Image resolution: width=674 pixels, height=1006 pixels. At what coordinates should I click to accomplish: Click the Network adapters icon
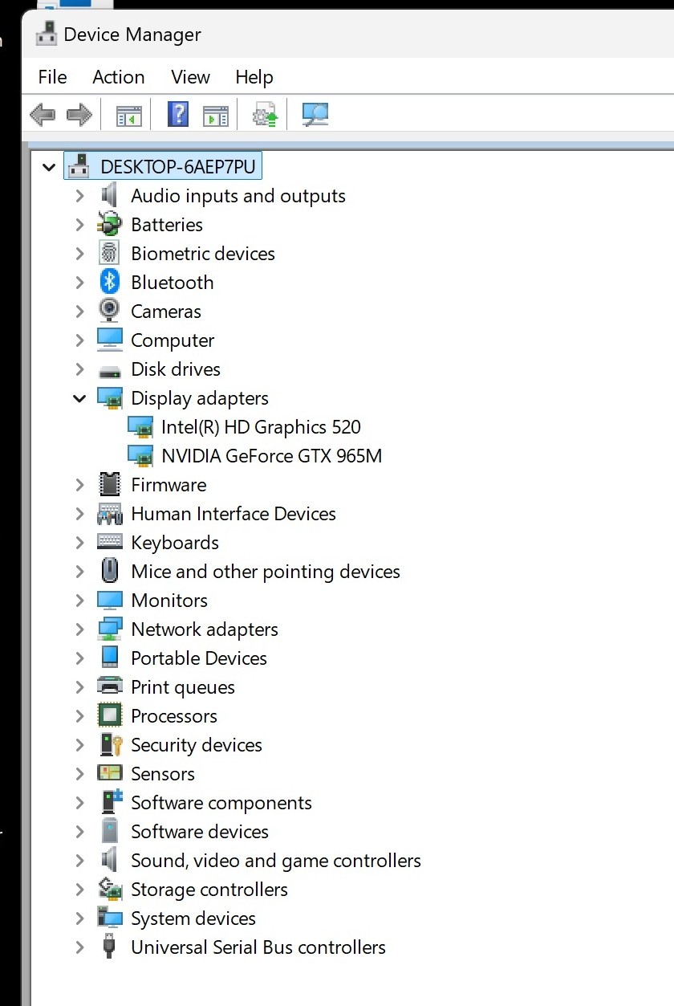tap(110, 629)
